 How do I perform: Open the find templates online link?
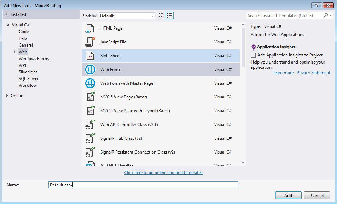coord(163,172)
